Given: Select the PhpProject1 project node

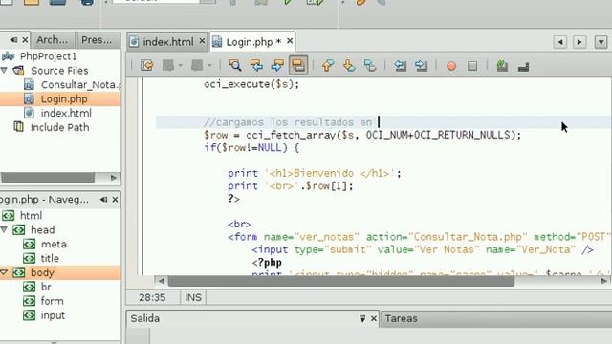Looking at the screenshot, I should [48, 56].
